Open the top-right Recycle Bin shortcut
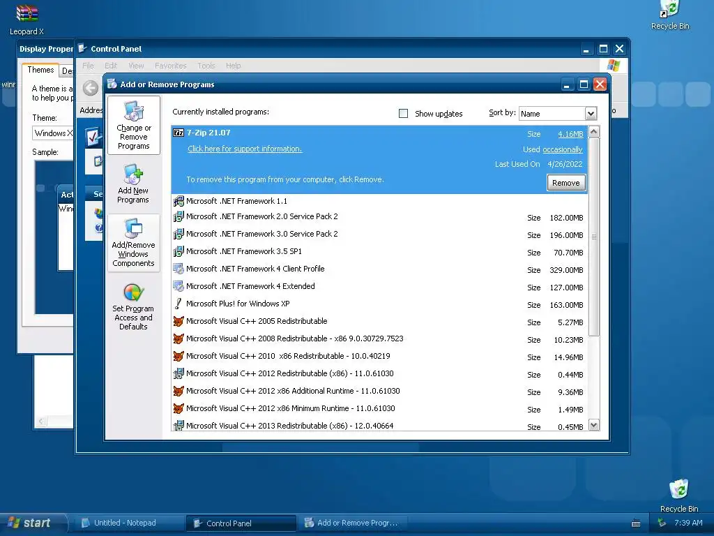Image resolution: width=714 pixels, height=536 pixels. [670, 9]
